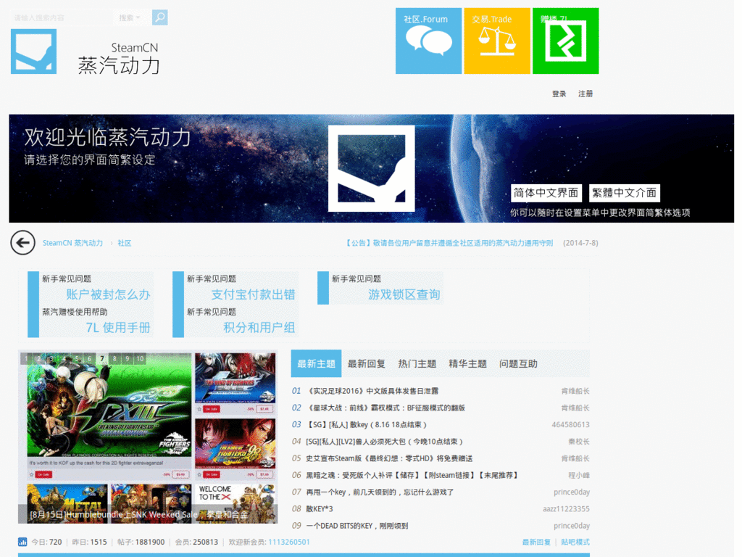
Task: Open the 交易.Trade scales tile
Action: point(497,41)
